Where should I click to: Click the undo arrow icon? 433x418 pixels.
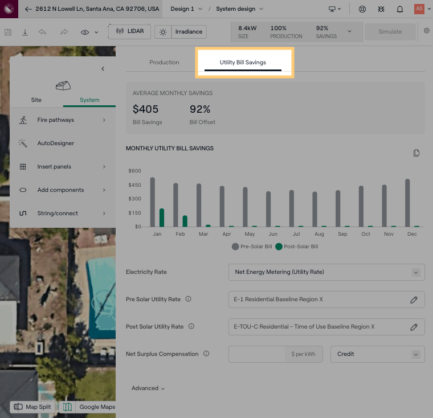[x=43, y=32]
